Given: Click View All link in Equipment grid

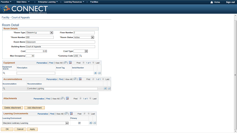Looking at the screenshot, I should (x=59, y=63).
